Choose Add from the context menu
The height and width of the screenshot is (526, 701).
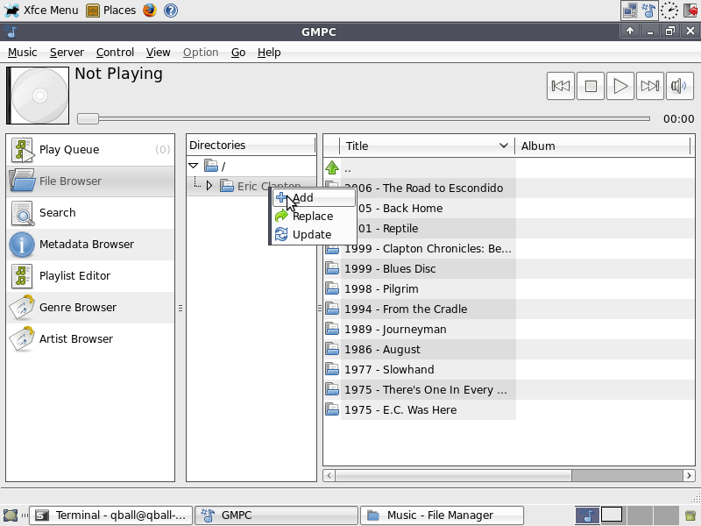(x=314, y=198)
